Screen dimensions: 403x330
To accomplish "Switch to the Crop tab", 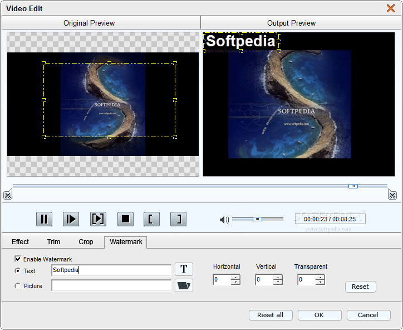I will click(86, 242).
